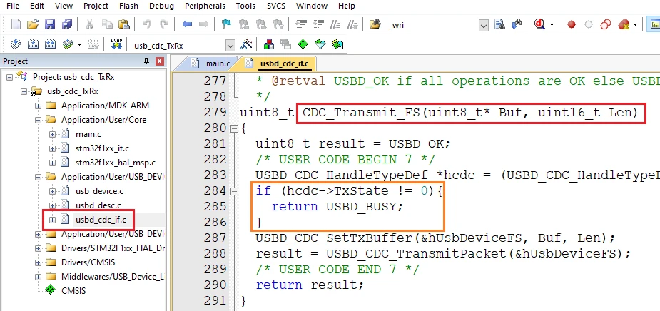Open Find in Files with the binoculars folder icon
This screenshot has width=660, height=311.
[x=375, y=24]
